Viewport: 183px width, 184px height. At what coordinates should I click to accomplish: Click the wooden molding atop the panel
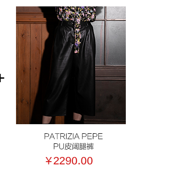point(31,17)
